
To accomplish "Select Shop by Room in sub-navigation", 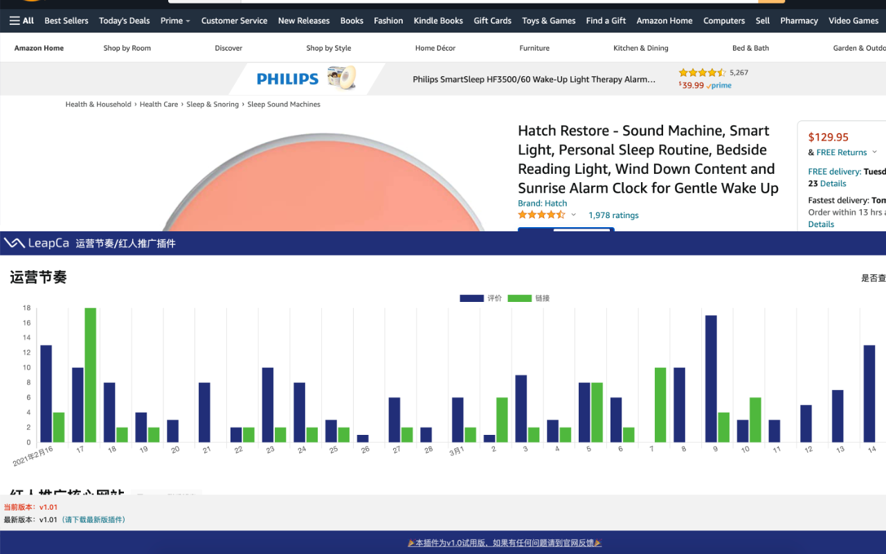I will (x=127, y=48).
